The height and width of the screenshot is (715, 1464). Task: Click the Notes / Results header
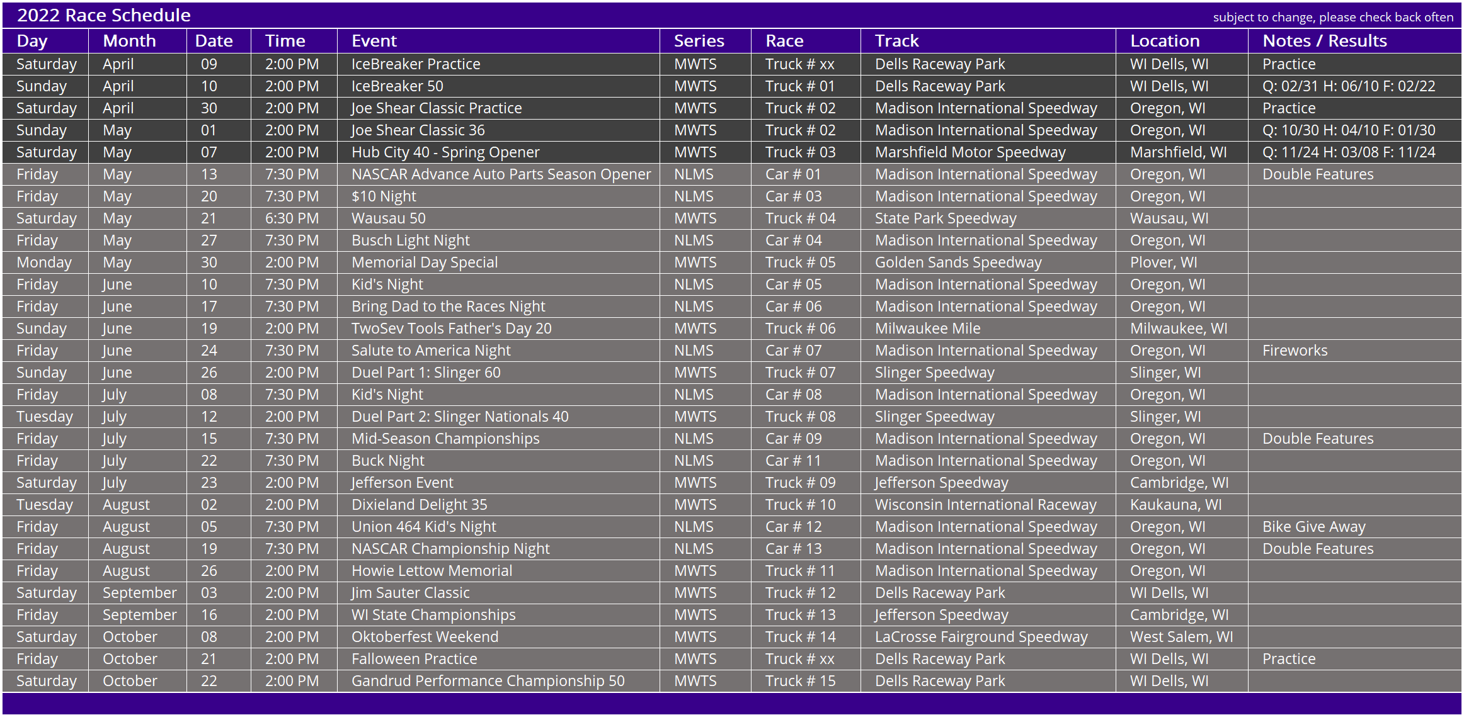(x=1324, y=41)
